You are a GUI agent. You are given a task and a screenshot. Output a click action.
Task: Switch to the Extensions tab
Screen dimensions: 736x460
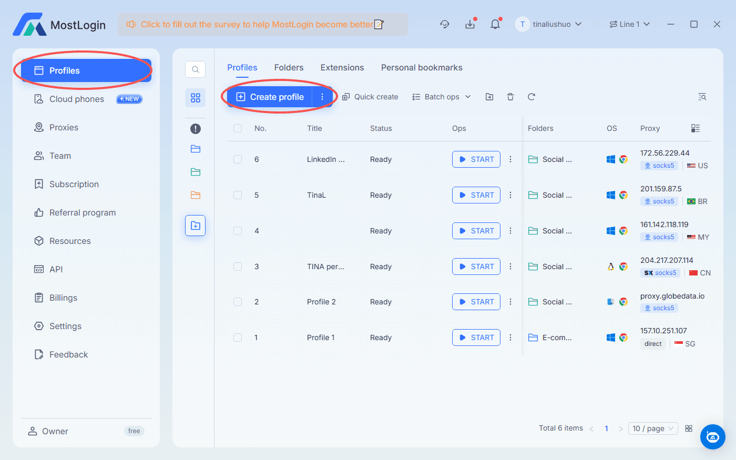coord(342,67)
